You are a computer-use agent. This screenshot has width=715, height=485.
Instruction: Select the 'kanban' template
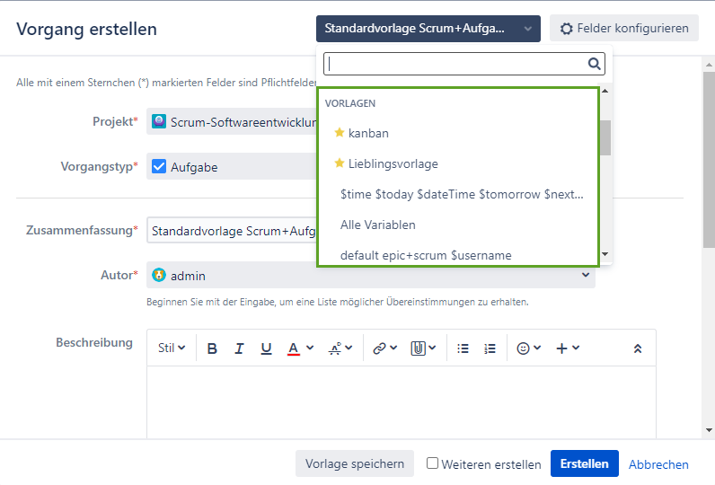[x=368, y=133]
